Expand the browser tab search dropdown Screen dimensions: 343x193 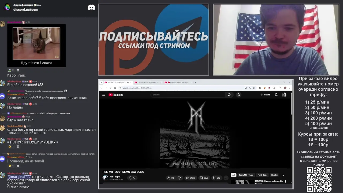(x=101, y=82)
